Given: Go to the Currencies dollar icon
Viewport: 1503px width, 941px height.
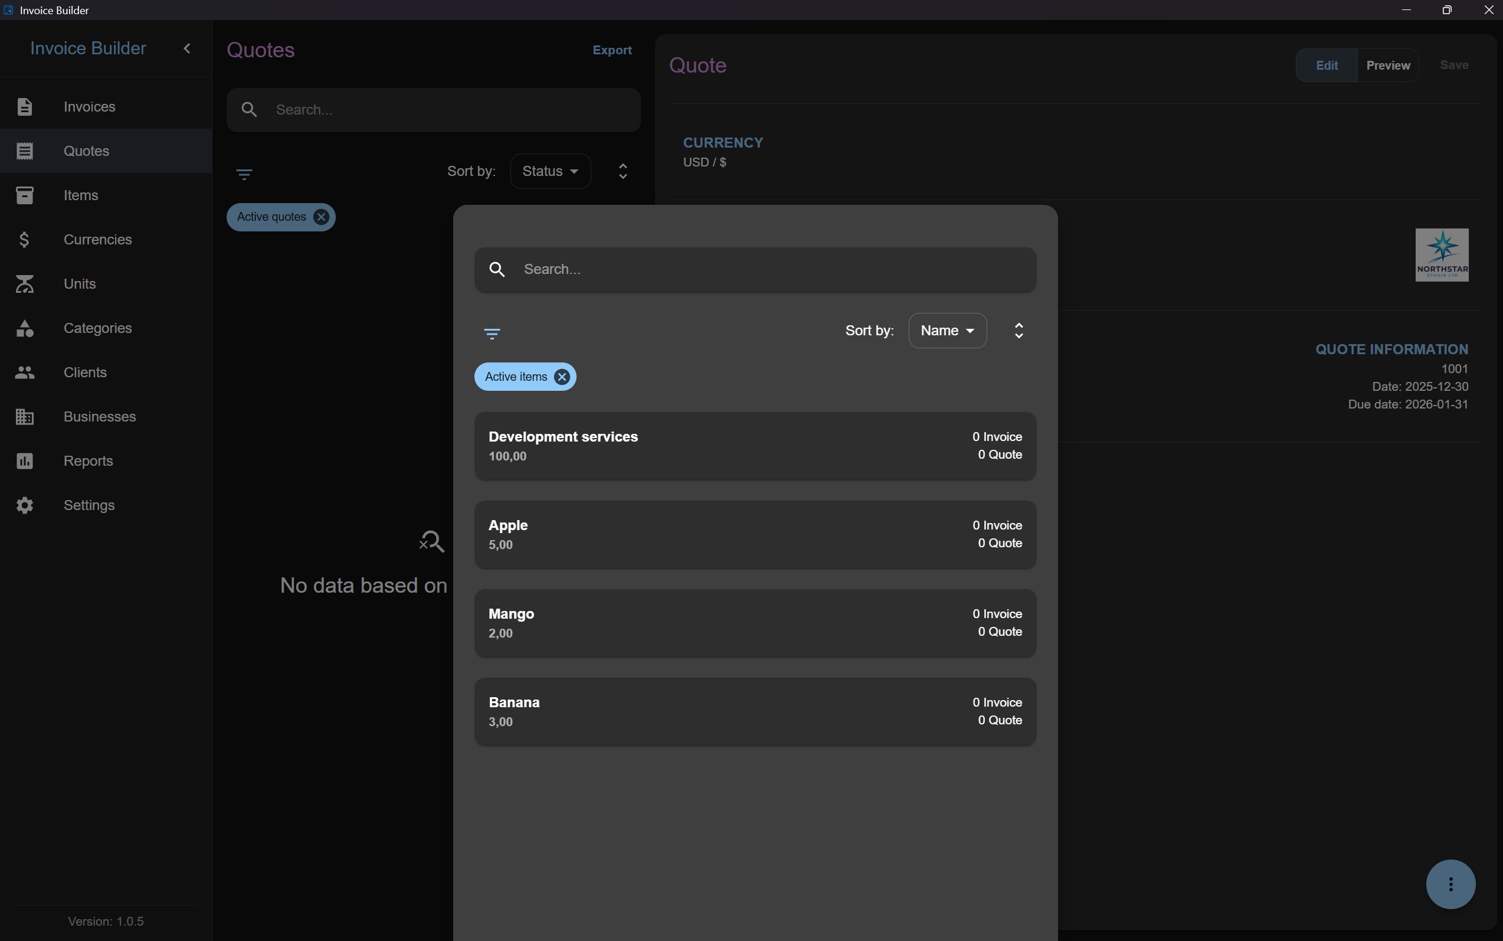Looking at the screenshot, I should (x=24, y=240).
